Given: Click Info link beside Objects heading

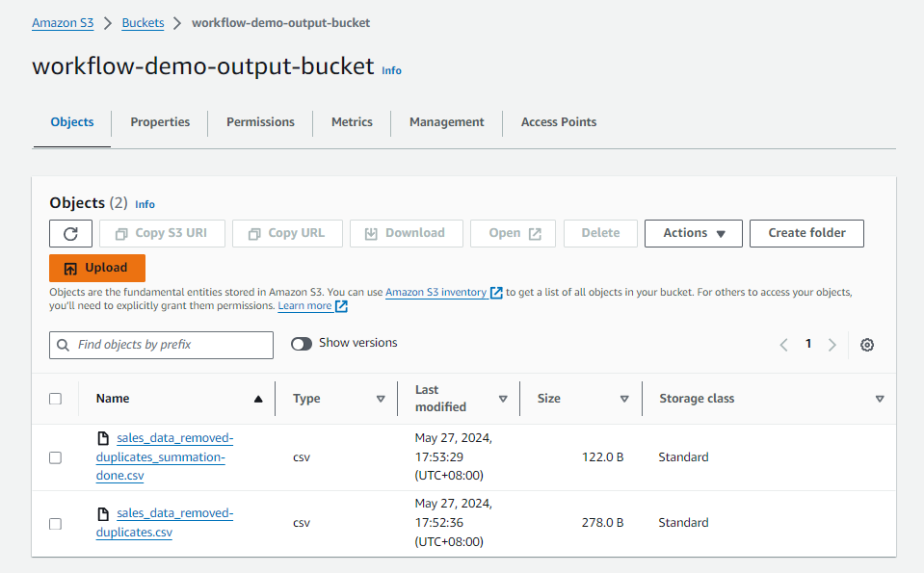Looking at the screenshot, I should [x=145, y=204].
